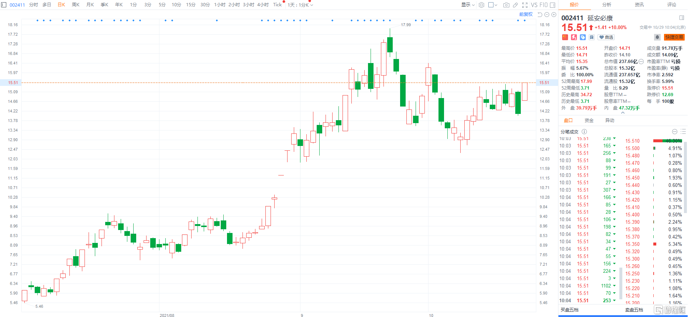688x317 pixels.
Task: Click the pink lightning level icon
Action: pos(574,37)
